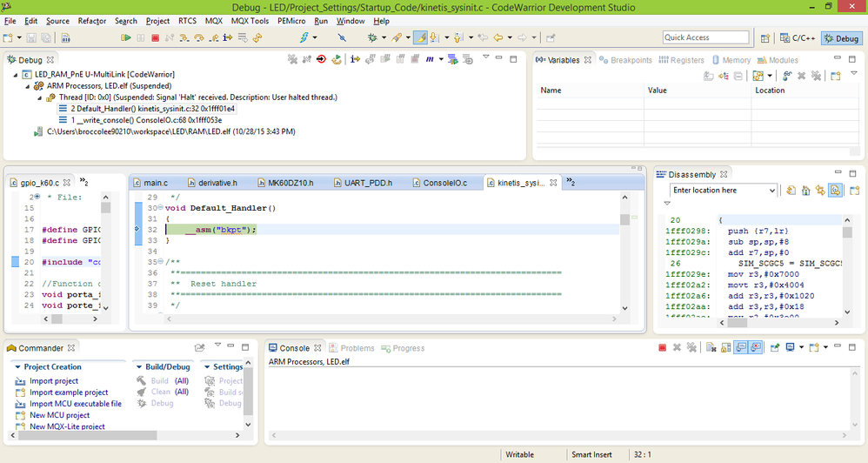Switch to the Breakpoints tab
Viewport: 868px width, 463px height.
(625, 60)
